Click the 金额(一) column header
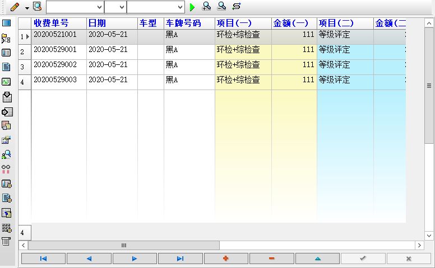This screenshot has width=435, height=268. [x=294, y=23]
